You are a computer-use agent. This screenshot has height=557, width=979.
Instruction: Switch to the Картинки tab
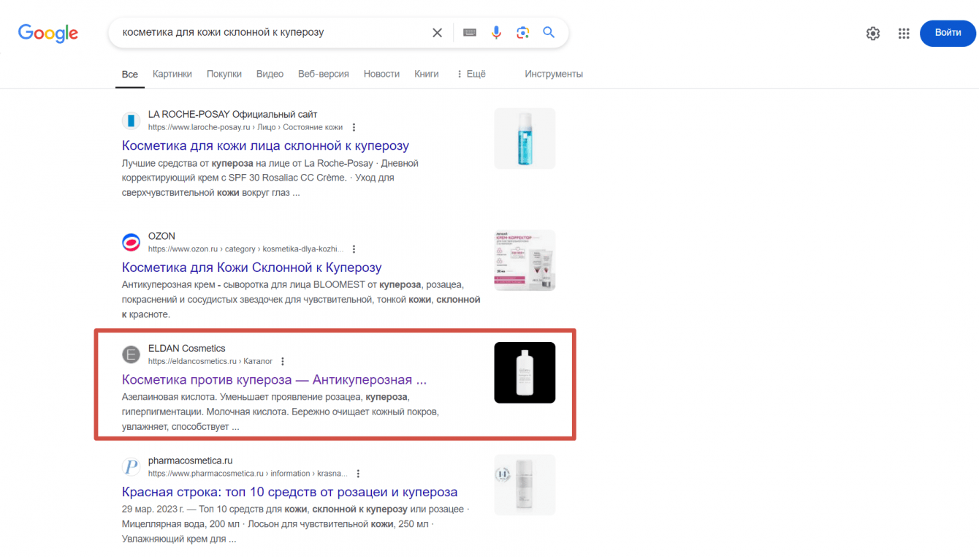pyautogui.click(x=172, y=74)
